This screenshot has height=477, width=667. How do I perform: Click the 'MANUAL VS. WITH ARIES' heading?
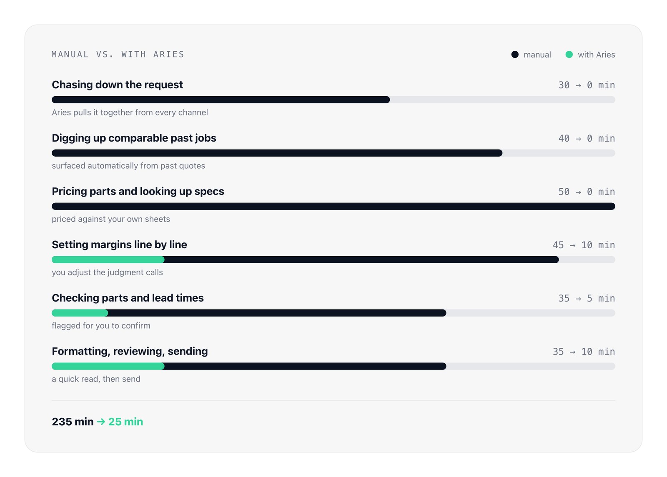click(118, 55)
